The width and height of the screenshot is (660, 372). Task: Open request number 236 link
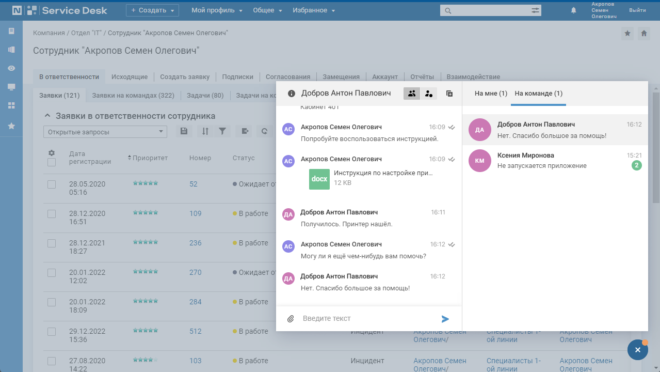coord(196,243)
